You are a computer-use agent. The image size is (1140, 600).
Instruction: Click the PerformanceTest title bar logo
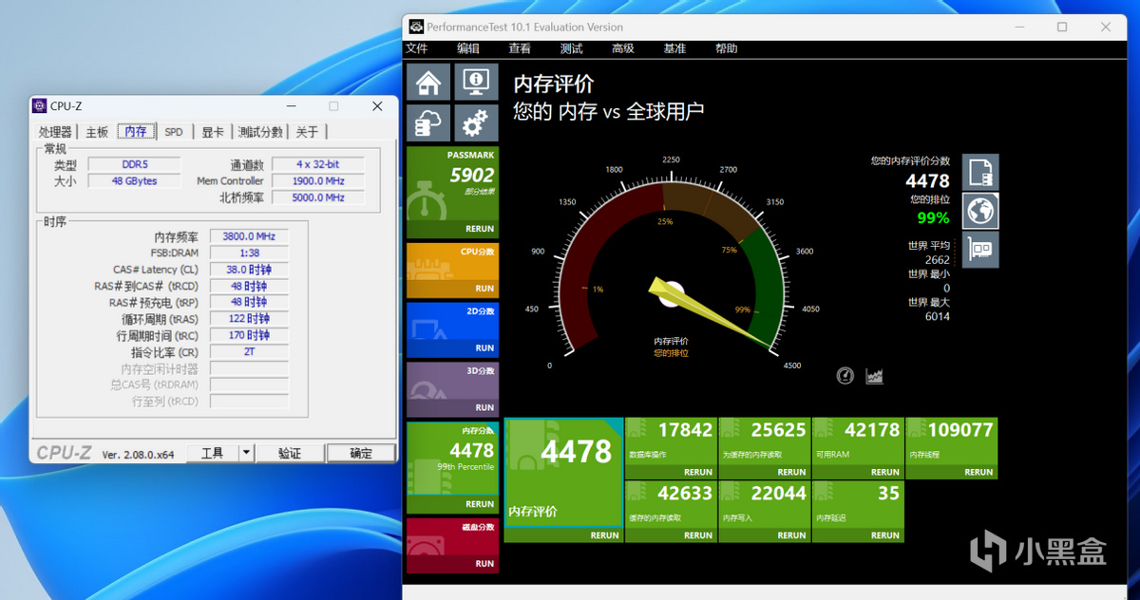click(x=414, y=27)
